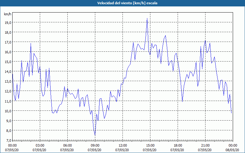The image size is (245, 153).
Task: Click the '21:00' time axis label
Action: tap(205, 146)
